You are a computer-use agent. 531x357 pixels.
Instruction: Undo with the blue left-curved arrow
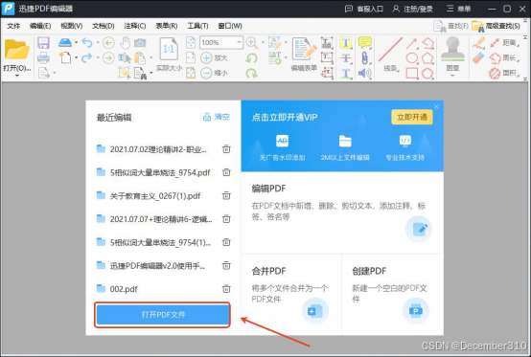point(87,43)
